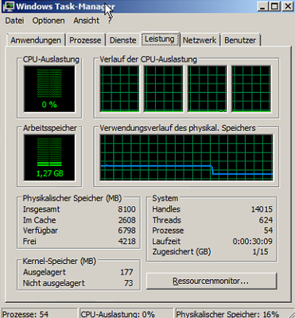Image resolution: width=295 pixels, height=318 pixels.
Task: Click the Task-Manager title bar icon
Action: (x=8, y=6)
